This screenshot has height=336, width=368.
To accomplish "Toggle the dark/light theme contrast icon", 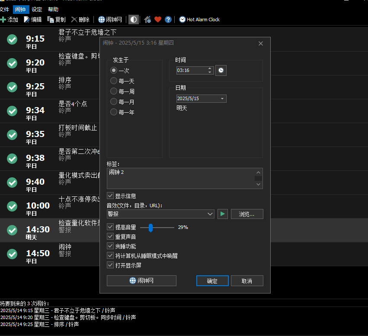I will (x=134, y=20).
